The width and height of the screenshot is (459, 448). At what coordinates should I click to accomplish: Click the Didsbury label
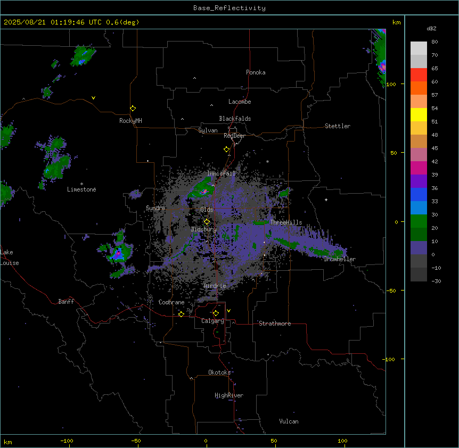pos(204,229)
